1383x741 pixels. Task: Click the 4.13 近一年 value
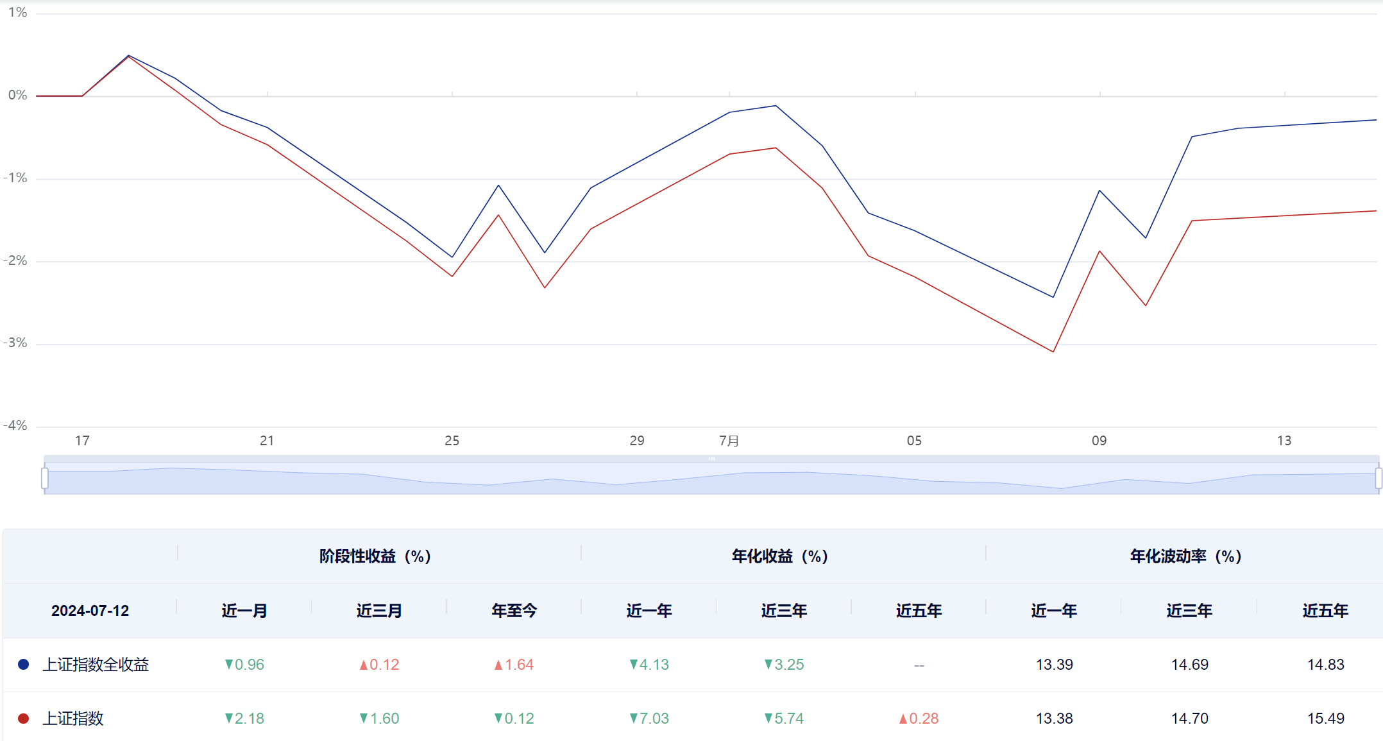point(649,665)
